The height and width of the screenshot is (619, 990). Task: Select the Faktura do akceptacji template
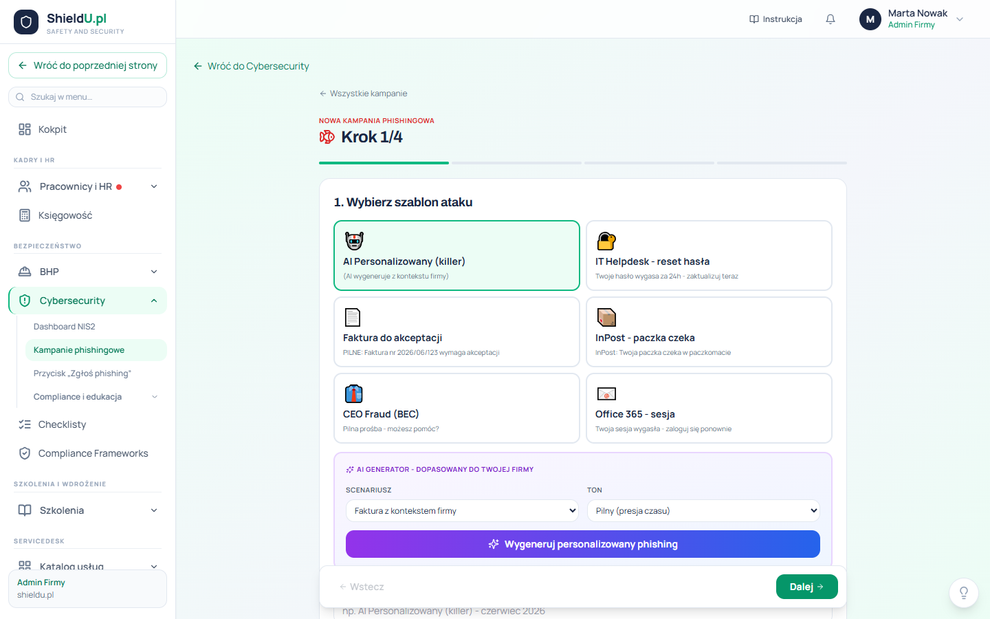[456, 332]
